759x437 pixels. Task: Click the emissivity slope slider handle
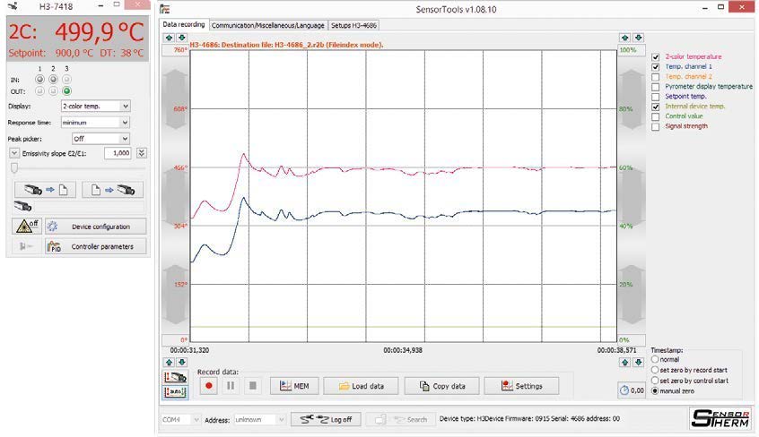(x=14, y=167)
